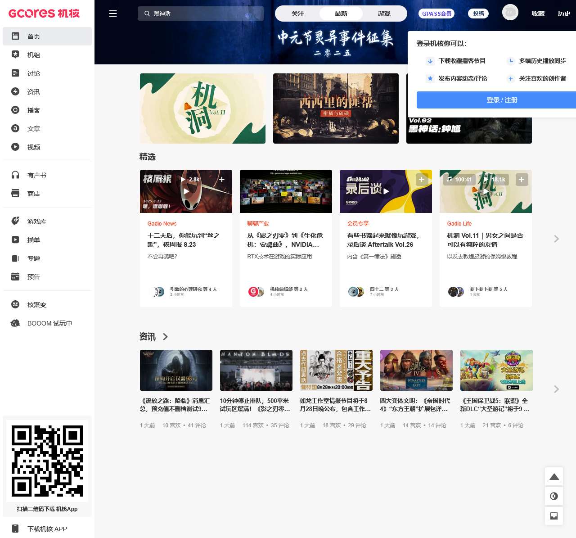Click the 登录 / 注册 button
This screenshot has width=576, height=538.
click(501, 100)
